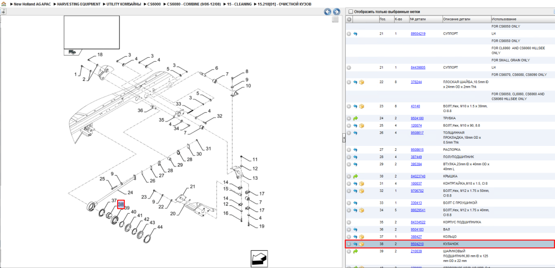Open part number link 88504219

pyautogui.click(x=418, y=34)
